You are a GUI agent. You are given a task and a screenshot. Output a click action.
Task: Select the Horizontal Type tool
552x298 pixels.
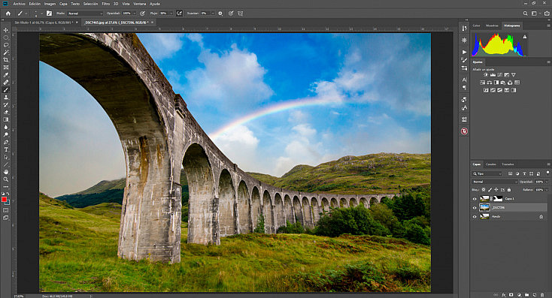(5, 149)
